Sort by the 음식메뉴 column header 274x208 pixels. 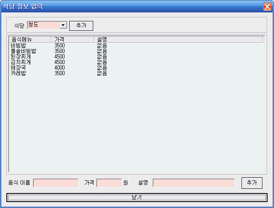tap(30, 39)
